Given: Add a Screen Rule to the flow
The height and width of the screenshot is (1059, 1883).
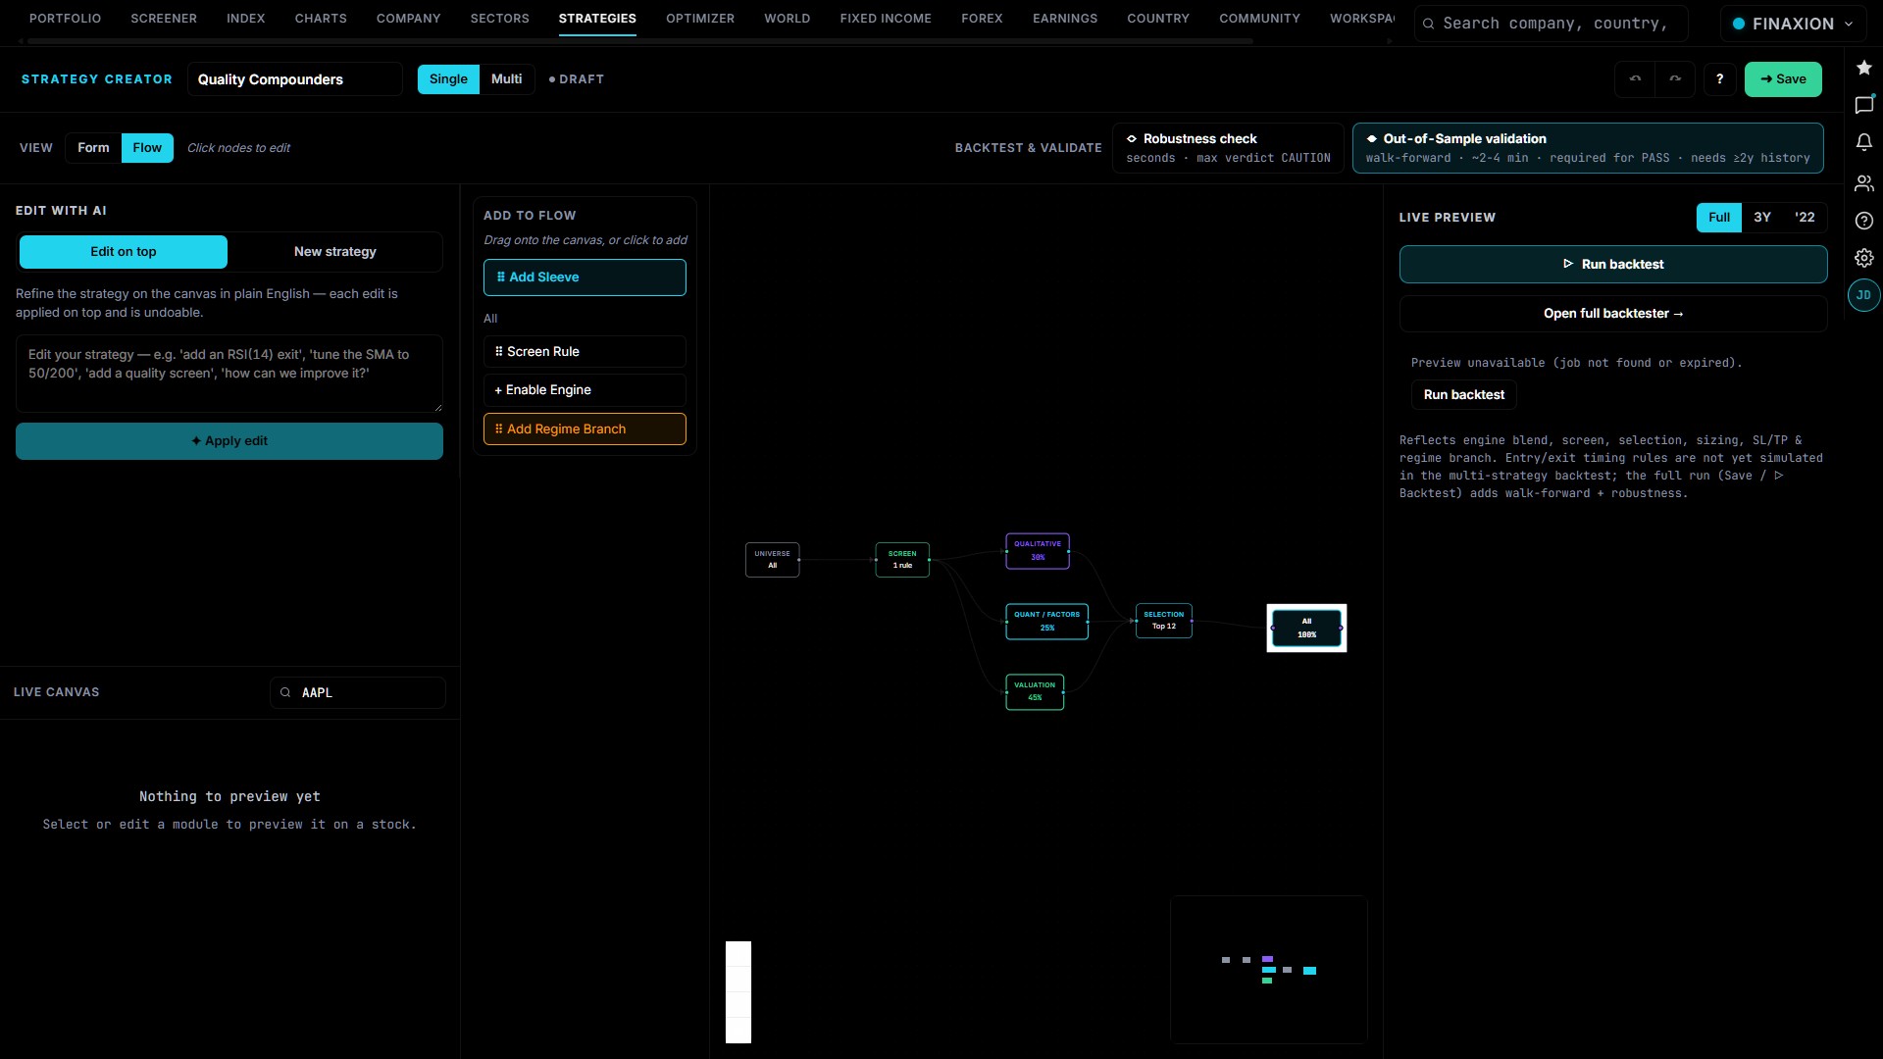Looking at the screenshot, I should (x=585, y=352).
